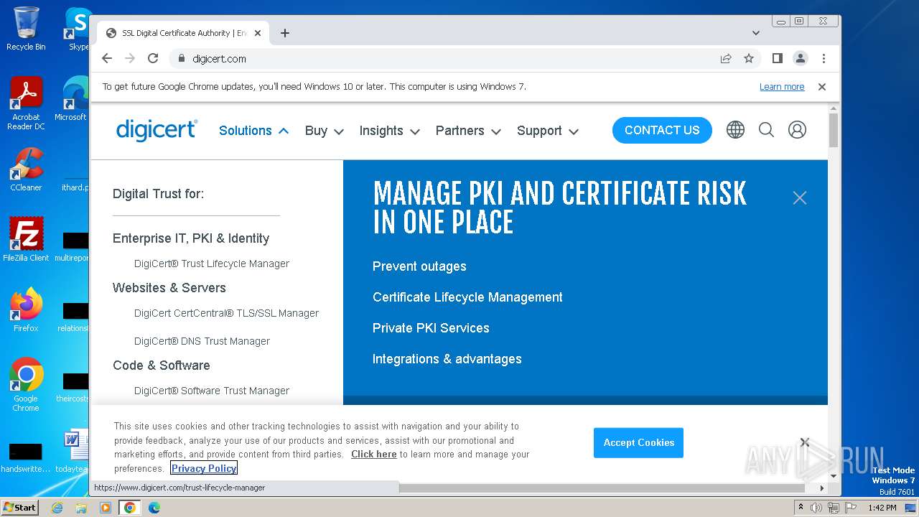This screenshot has height=517, width=919.
Task: Open the tab search chevron in Chrome
Action: (756, 33)
